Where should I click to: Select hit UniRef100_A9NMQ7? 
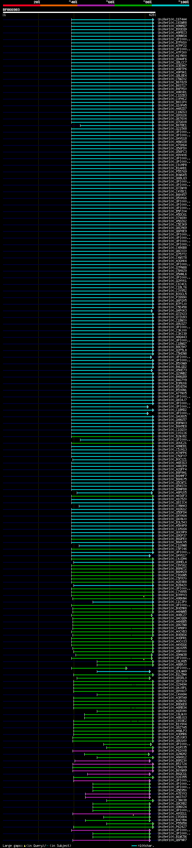click(172, 26)
